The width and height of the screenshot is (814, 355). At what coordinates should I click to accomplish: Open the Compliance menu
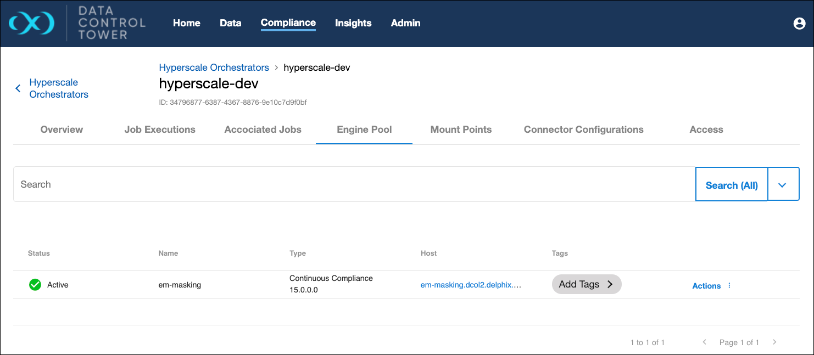point(288,22)
